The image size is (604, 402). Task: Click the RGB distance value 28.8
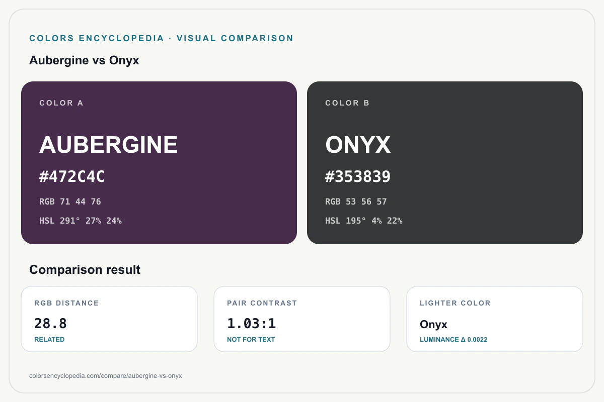pyautogui.click(x=50, y=324)
